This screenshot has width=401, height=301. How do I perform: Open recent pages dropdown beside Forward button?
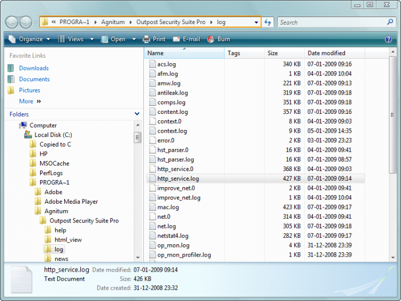point(36,22)
